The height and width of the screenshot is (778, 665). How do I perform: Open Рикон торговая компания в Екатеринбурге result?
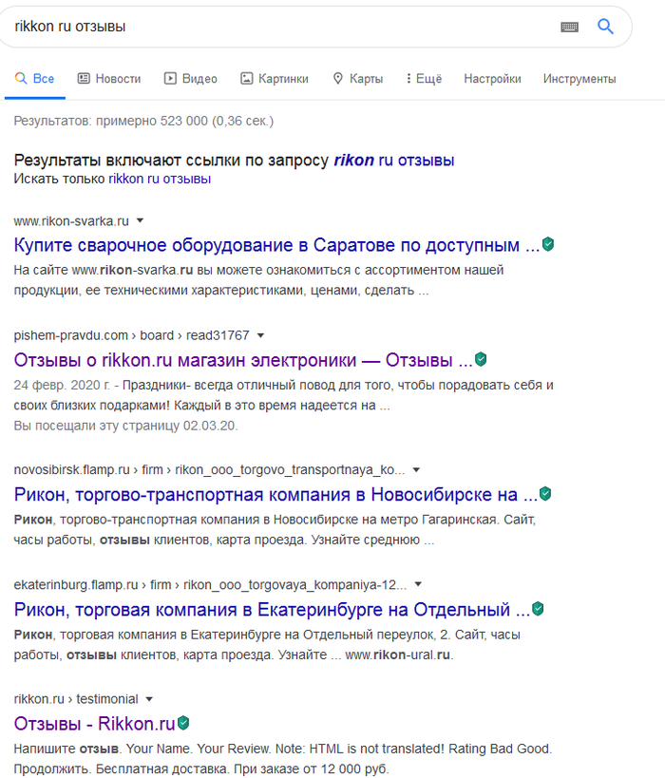tap(272, 609)
